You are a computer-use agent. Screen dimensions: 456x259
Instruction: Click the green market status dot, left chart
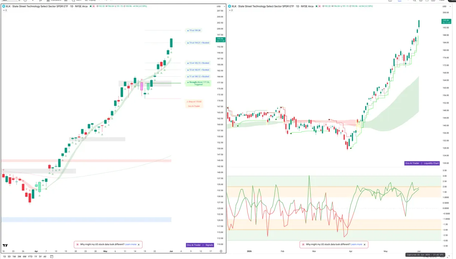click(x=90, y=6)
